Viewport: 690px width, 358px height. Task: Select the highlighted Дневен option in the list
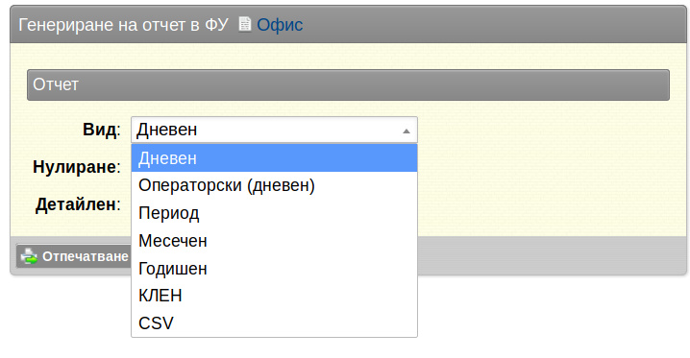click(x=274, y=158)
